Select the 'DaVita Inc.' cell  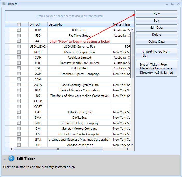(x=80, y=117)
